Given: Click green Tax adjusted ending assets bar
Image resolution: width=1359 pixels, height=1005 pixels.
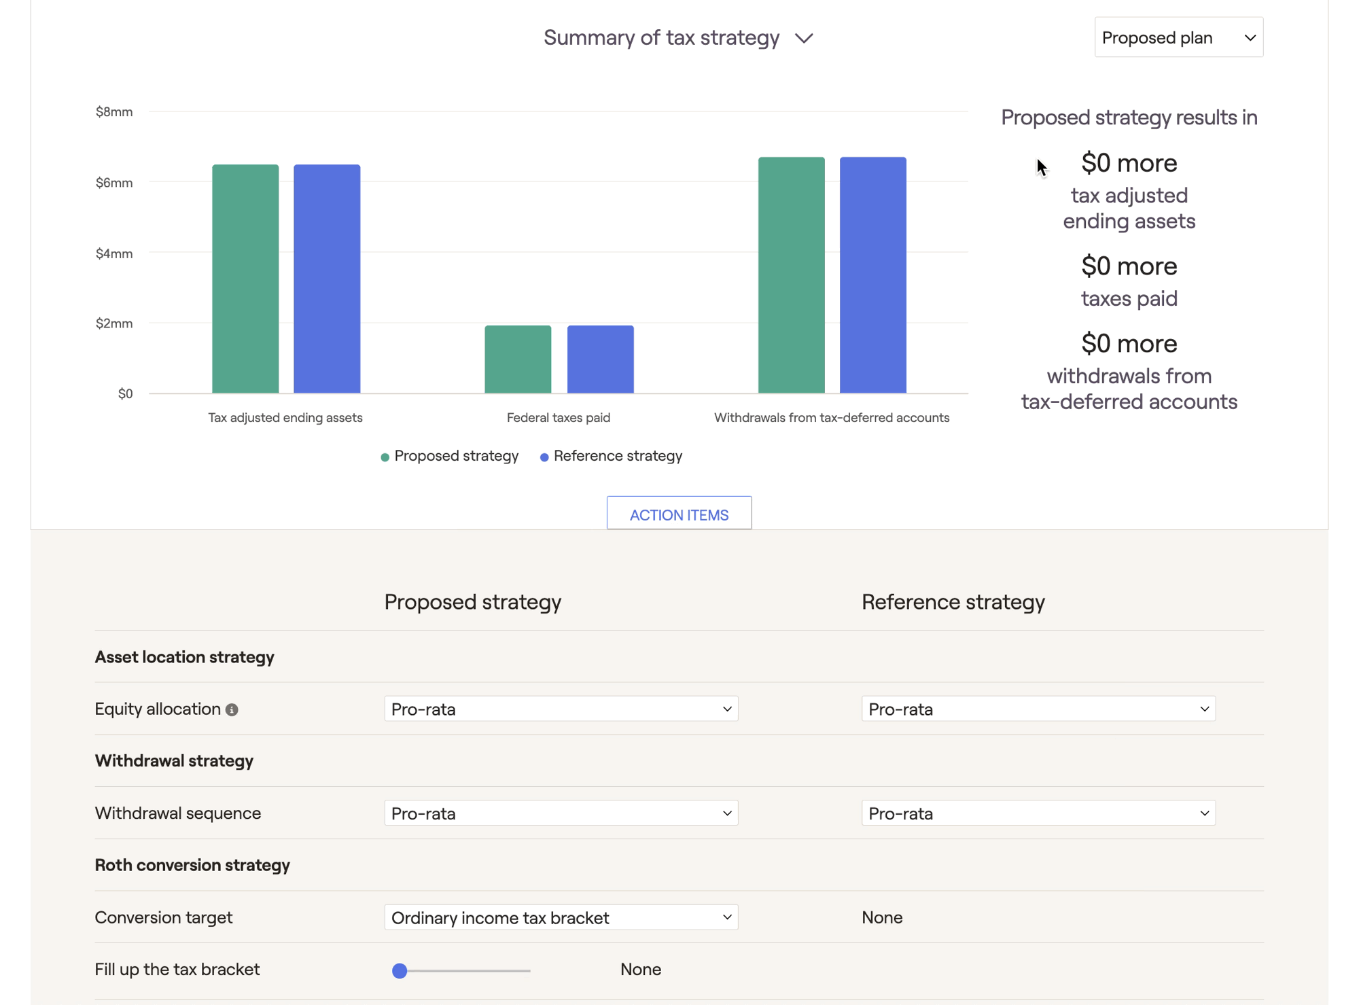Looking at the screenshot, I should [x=245, y=279].
